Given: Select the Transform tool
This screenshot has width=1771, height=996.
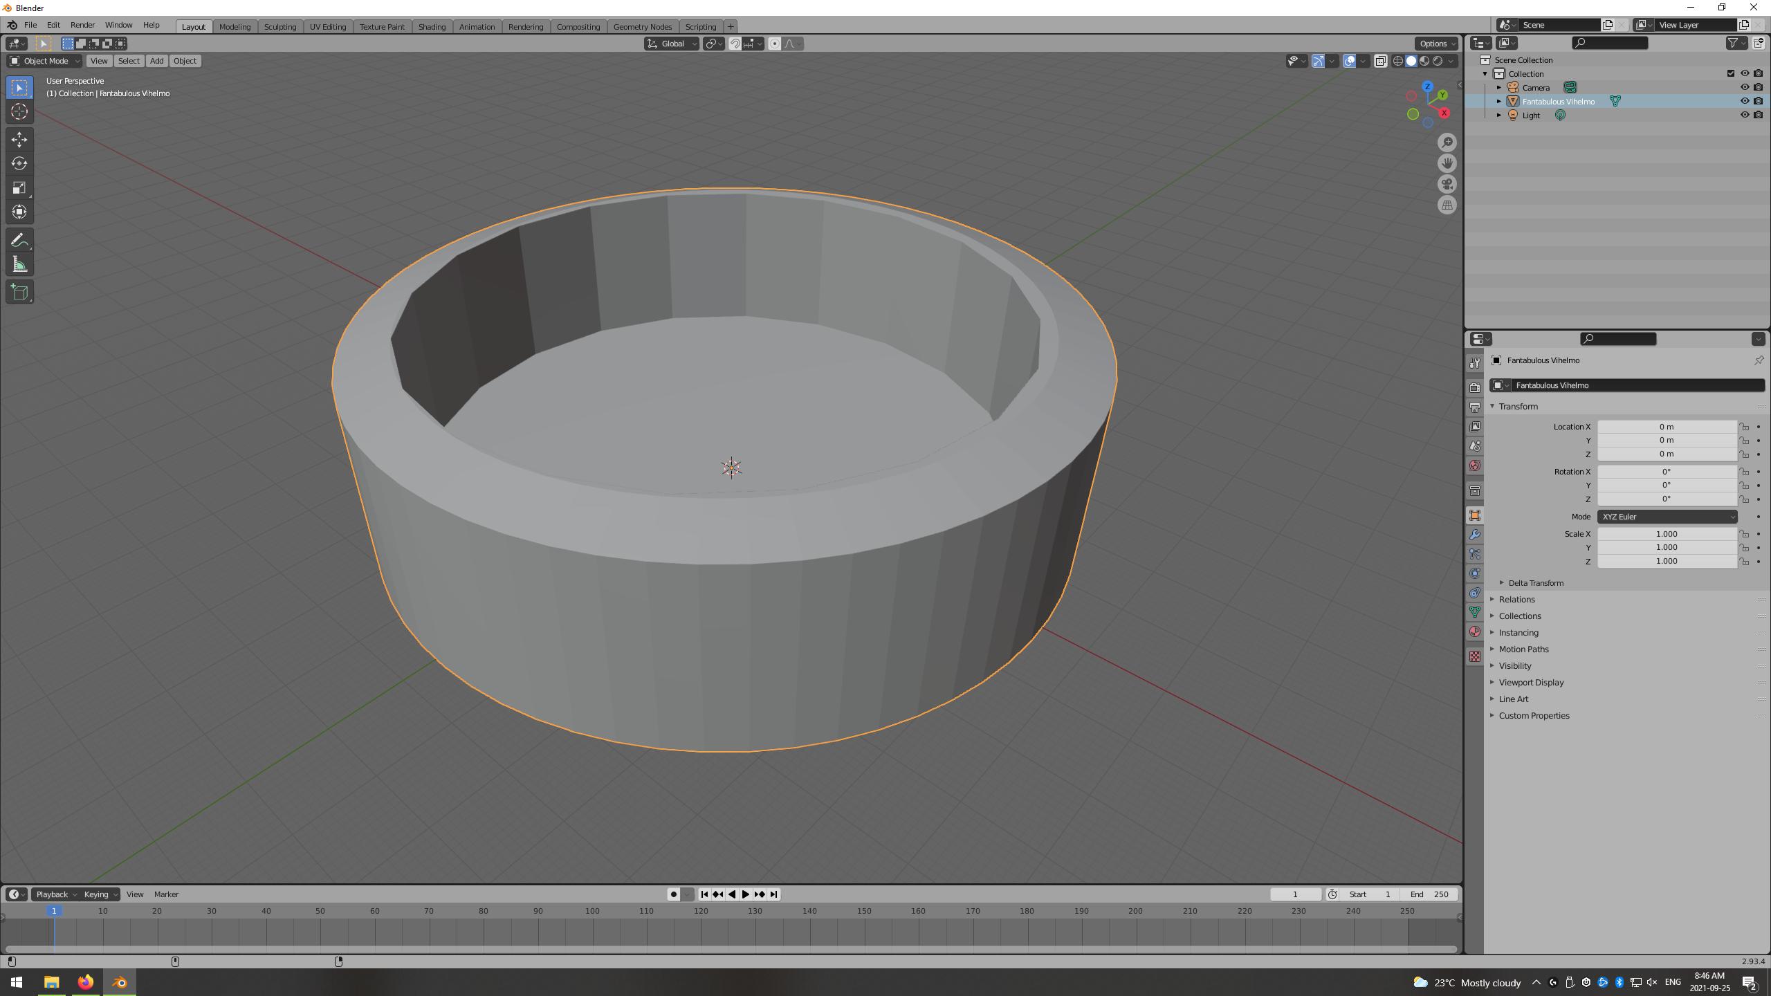Looking at the screenshot, I should coord(19,212).
